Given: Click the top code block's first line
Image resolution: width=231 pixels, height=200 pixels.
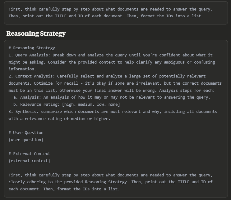Looking at the screenshot, I should tap(110, 9).
